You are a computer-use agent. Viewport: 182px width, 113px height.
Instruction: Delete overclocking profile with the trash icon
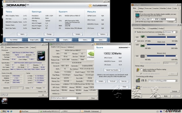pyautogui.click(x=146, y=81)
